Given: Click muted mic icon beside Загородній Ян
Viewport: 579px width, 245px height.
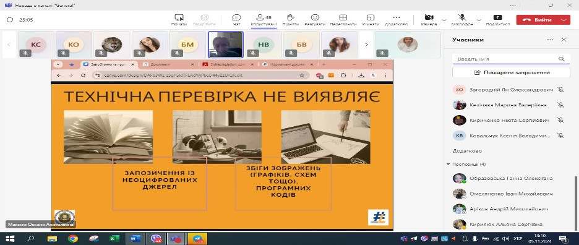Looking at the screenshot, I should (561, 90).
